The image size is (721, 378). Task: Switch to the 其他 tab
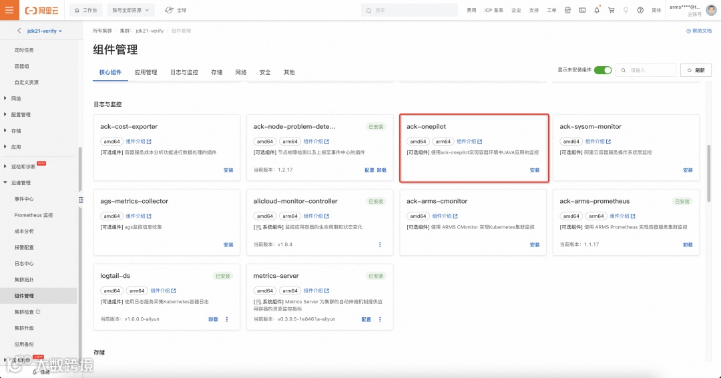[x=289, y=72]
